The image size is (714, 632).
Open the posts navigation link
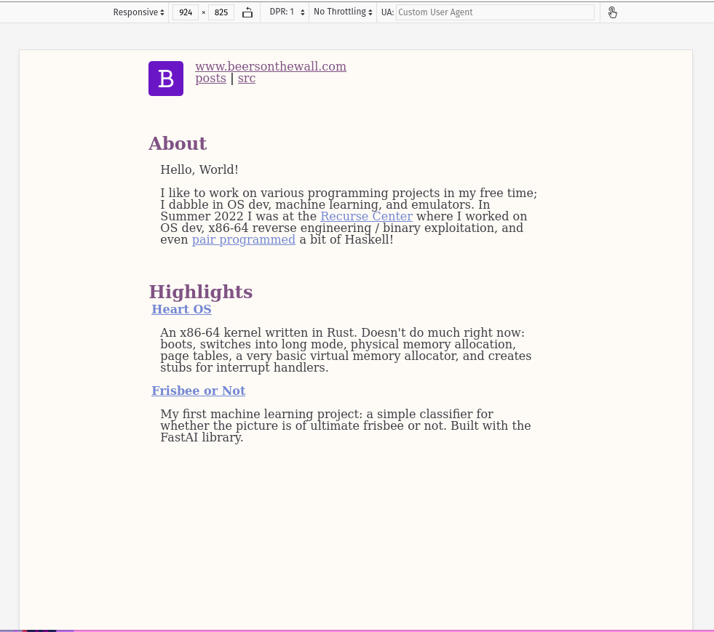point(210,78)
